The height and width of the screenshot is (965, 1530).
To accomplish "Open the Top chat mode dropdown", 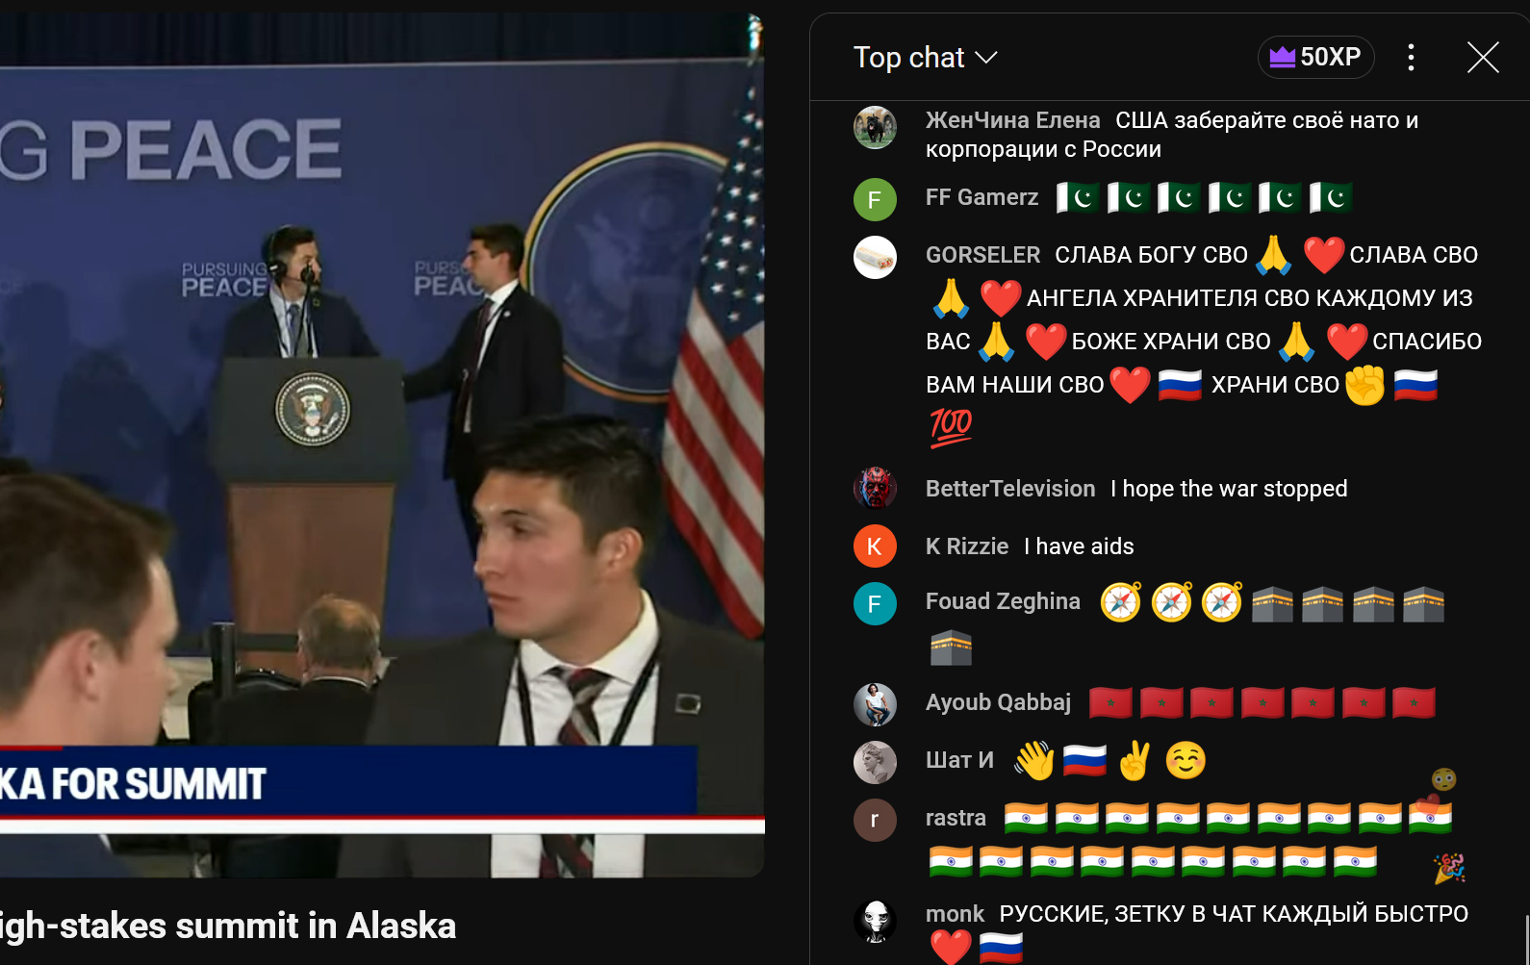I will (925, 58).
